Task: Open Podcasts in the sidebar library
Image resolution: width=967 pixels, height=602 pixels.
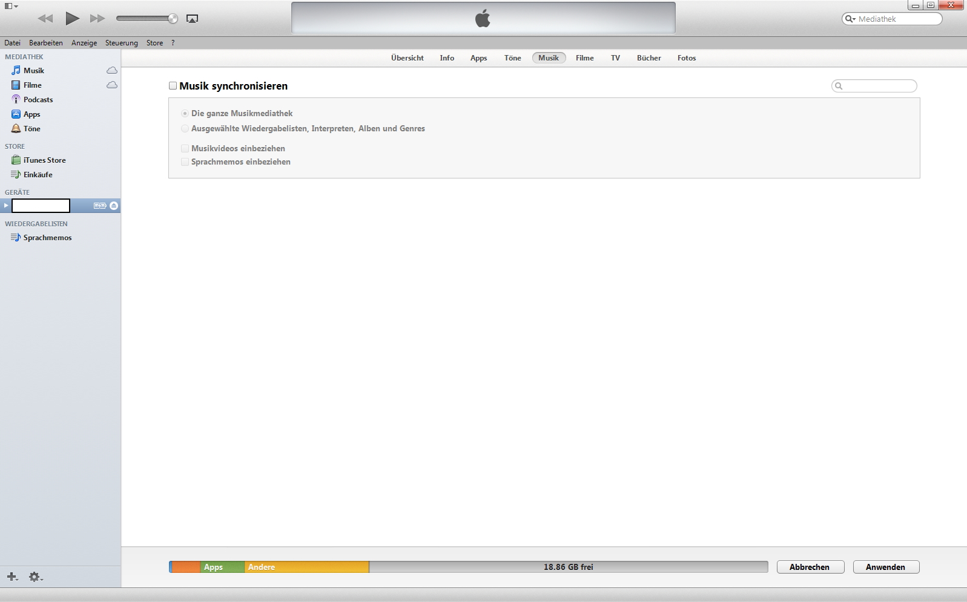Action: click(x=38, y=100)
